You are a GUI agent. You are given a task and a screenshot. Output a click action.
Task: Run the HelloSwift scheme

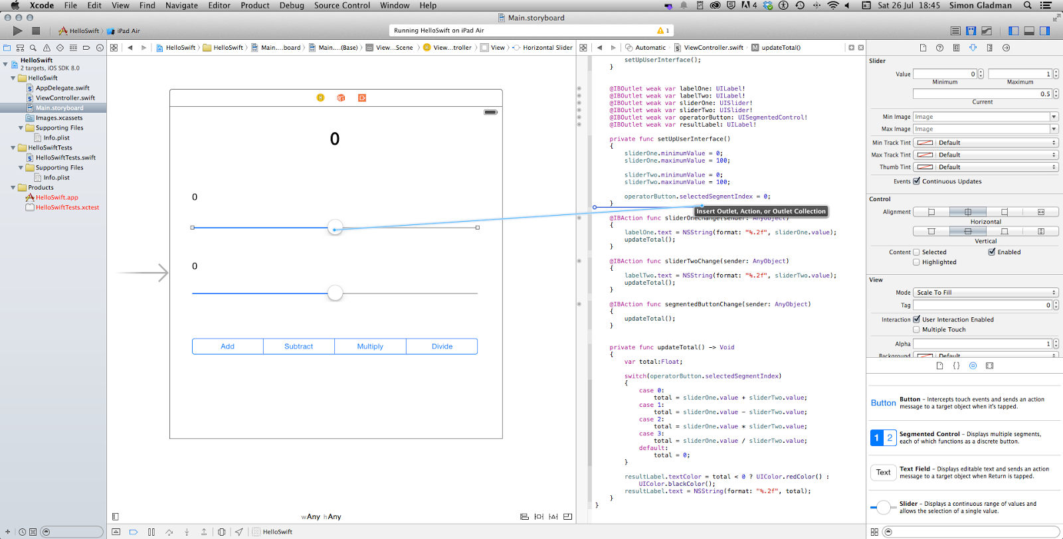pos(17,31)
